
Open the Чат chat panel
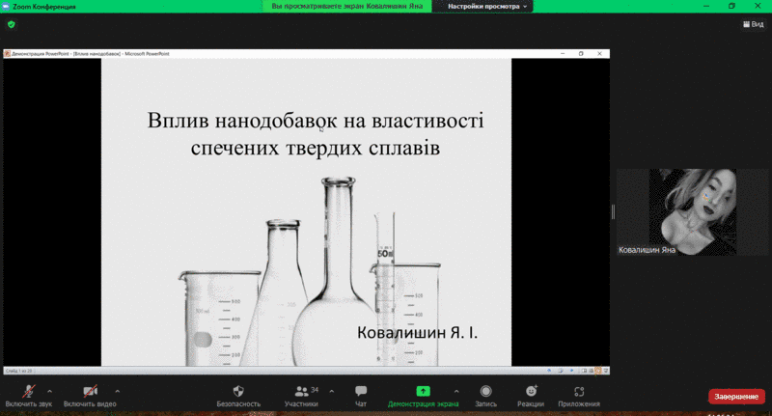(361, 391)
